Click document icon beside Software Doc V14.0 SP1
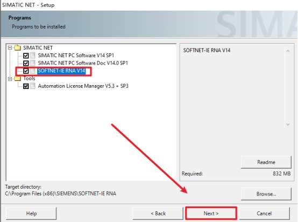Viewport: 298px width, 222px height. 33,63
